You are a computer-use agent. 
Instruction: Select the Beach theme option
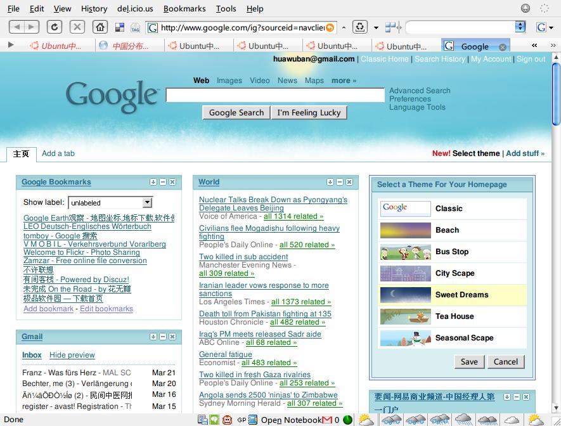[x=453, y=230]
